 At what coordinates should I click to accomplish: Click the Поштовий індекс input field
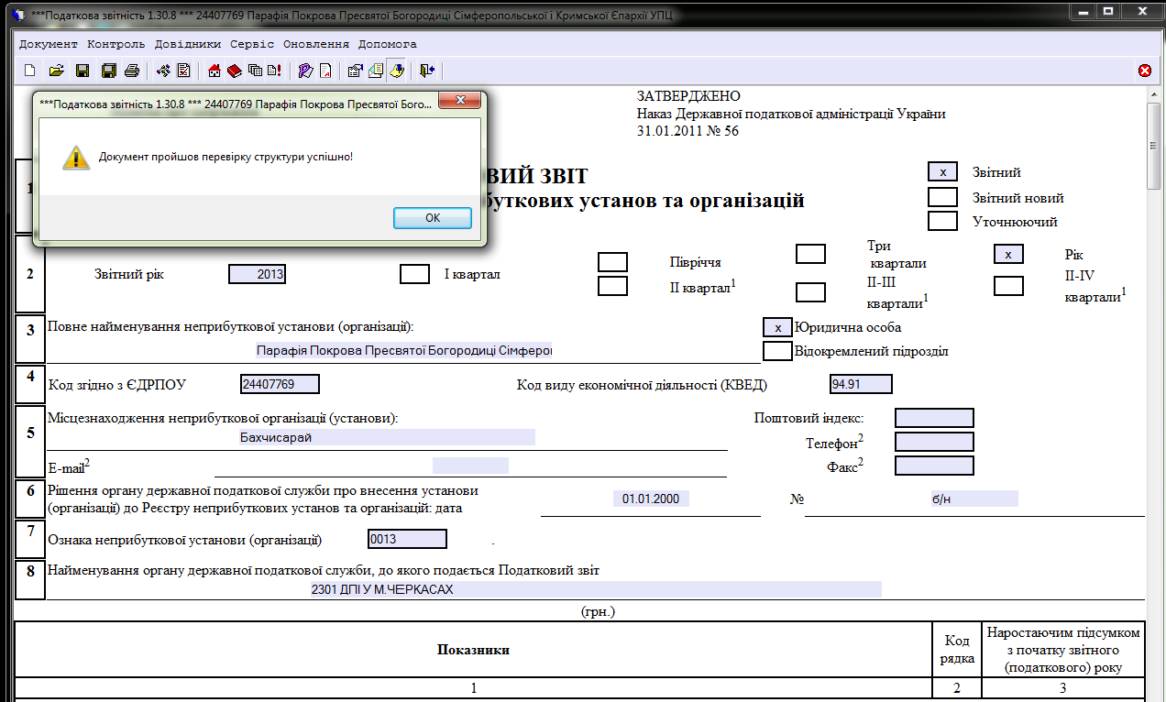click(934, 418)
